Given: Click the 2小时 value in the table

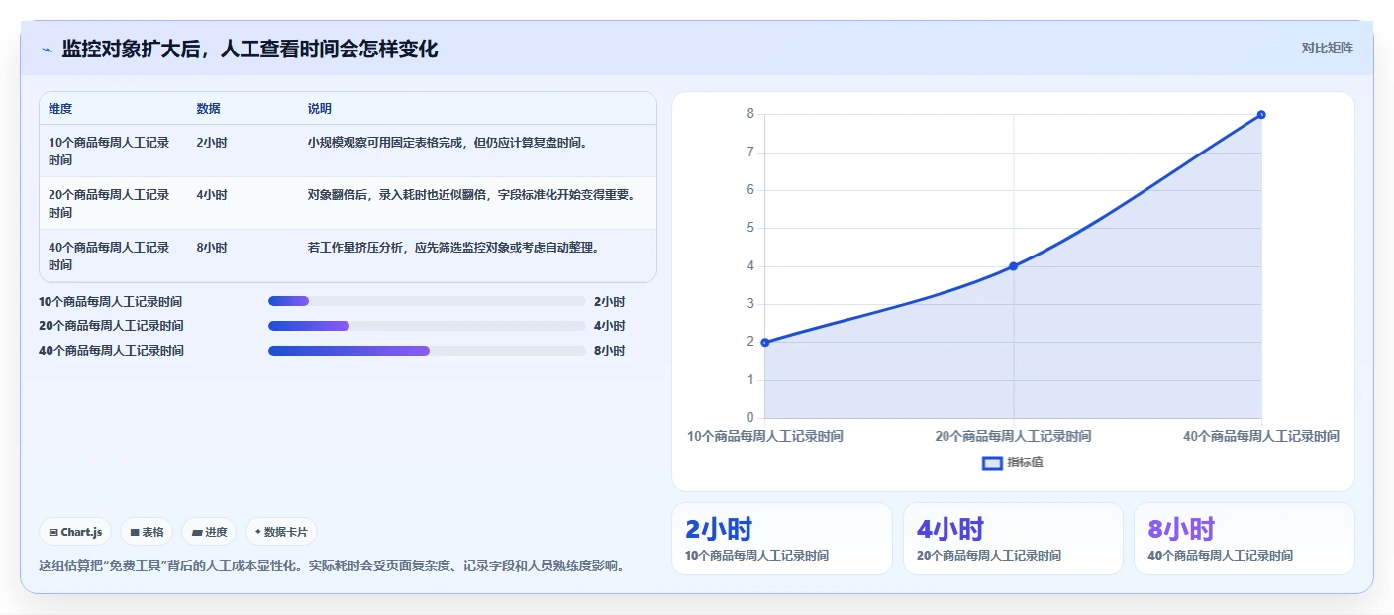Looking at the screenshot, I should 211,143.
